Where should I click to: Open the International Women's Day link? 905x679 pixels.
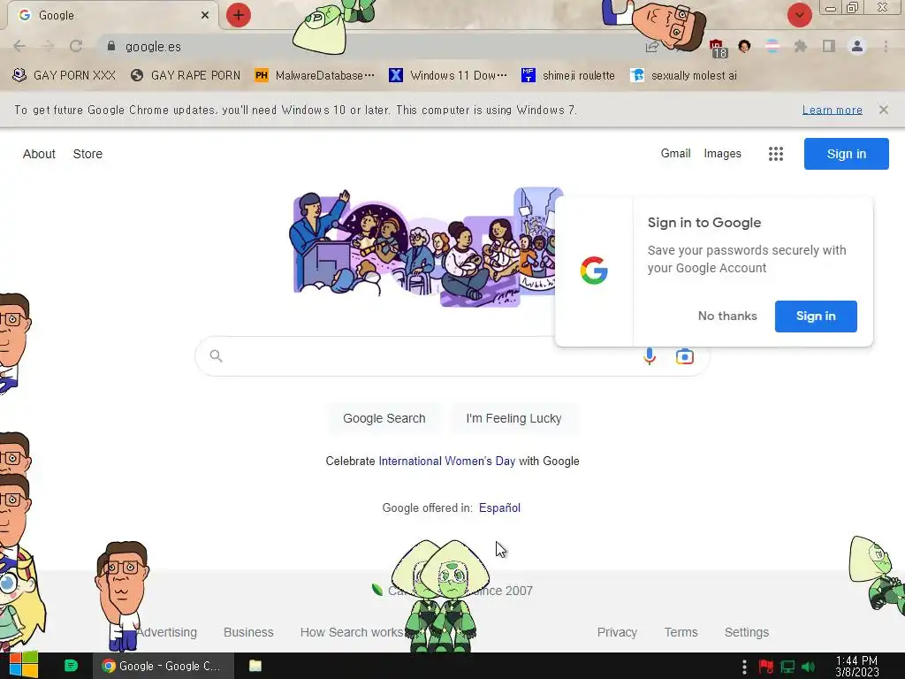tap(446, 461)
